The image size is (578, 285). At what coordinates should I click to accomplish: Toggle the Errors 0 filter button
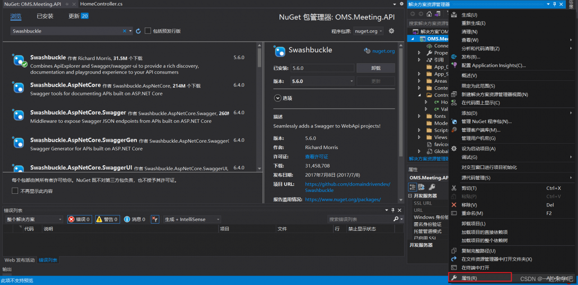(79, 219)
